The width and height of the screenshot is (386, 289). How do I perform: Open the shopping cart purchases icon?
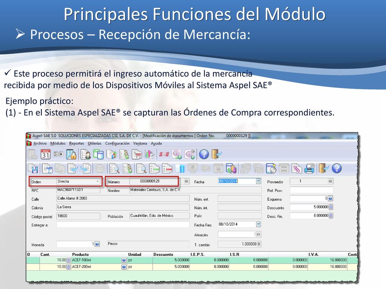[136, 154]
